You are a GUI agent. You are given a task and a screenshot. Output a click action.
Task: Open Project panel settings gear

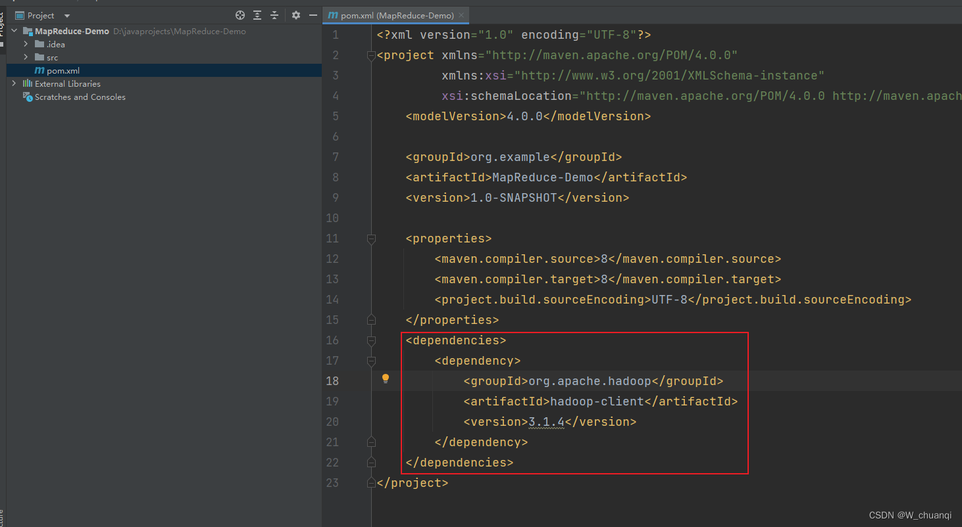point(296,15)
